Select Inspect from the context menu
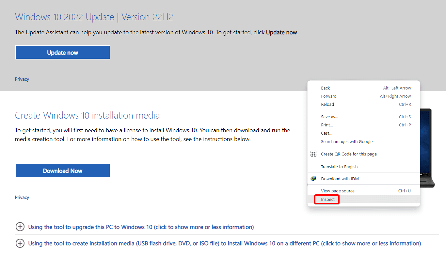 pyautogui.click(x=364, y=199)
